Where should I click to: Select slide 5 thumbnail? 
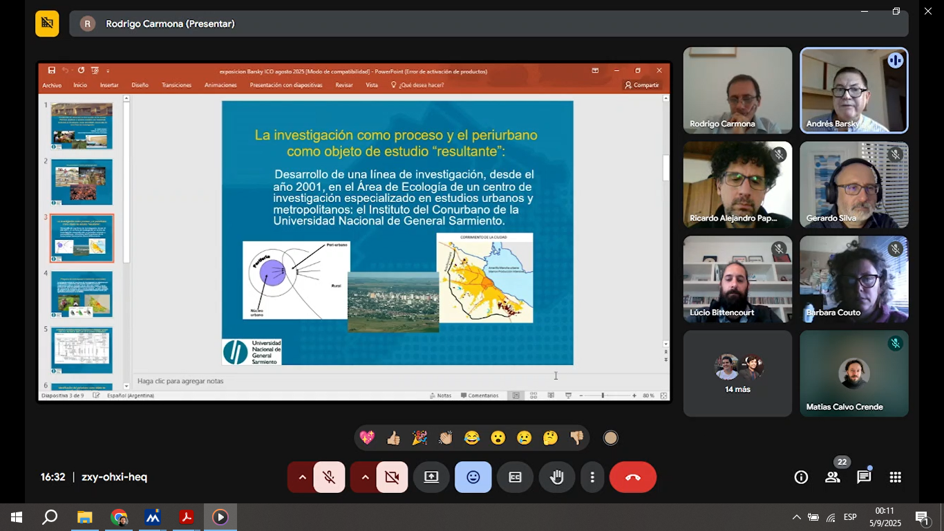pos(82,350)
